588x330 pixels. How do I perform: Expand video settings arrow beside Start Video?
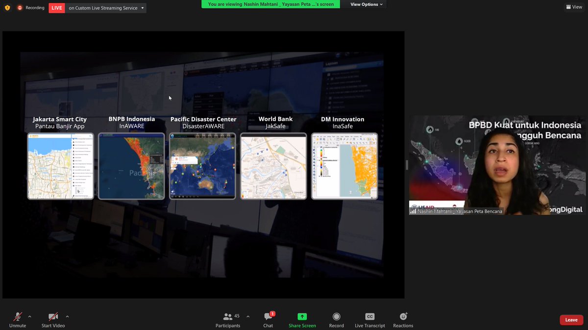[x=67, y=316]
